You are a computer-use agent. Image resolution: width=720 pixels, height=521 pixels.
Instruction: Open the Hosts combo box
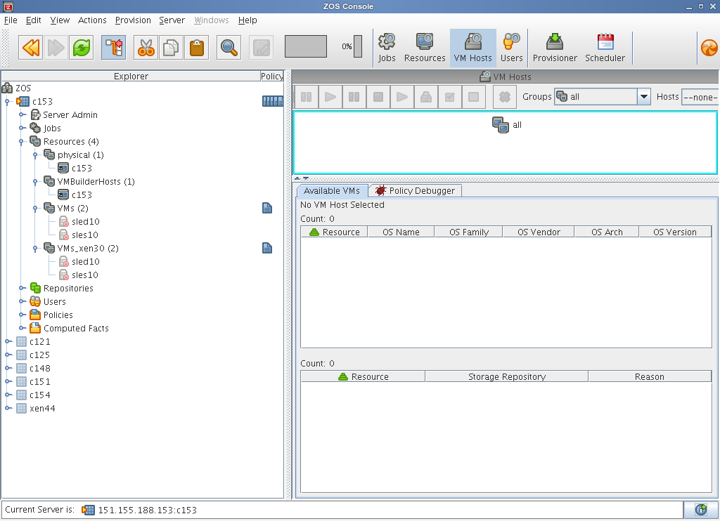point(700,97)
